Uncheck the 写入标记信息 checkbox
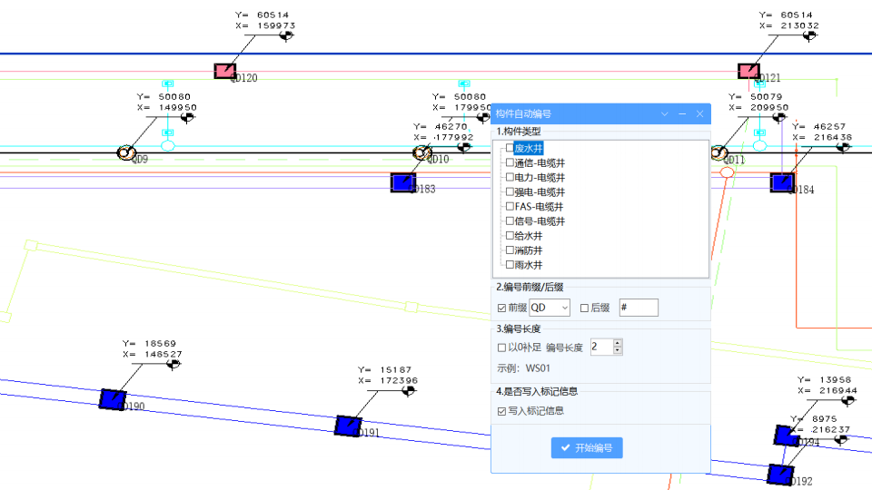This screenshot has width=872, height=490. coord(501,411)
